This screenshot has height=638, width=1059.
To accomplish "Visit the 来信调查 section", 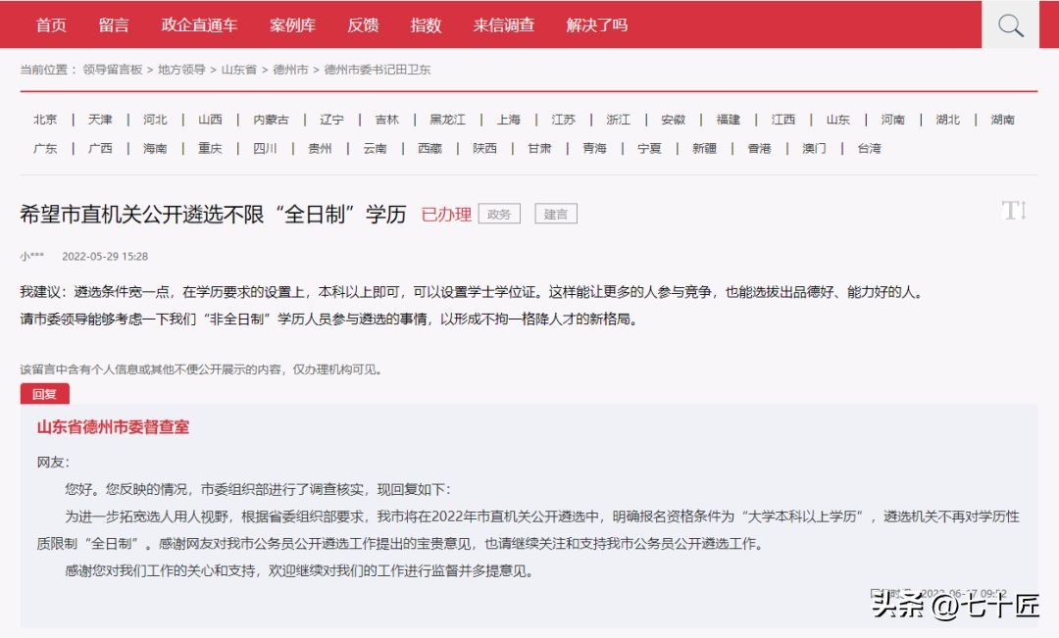I will click(502, 25).
